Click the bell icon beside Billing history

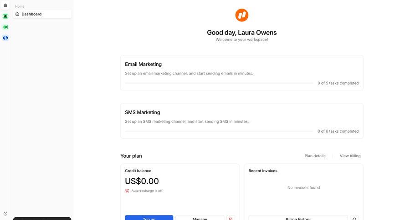pyautogui.click(x=354, y=218)
